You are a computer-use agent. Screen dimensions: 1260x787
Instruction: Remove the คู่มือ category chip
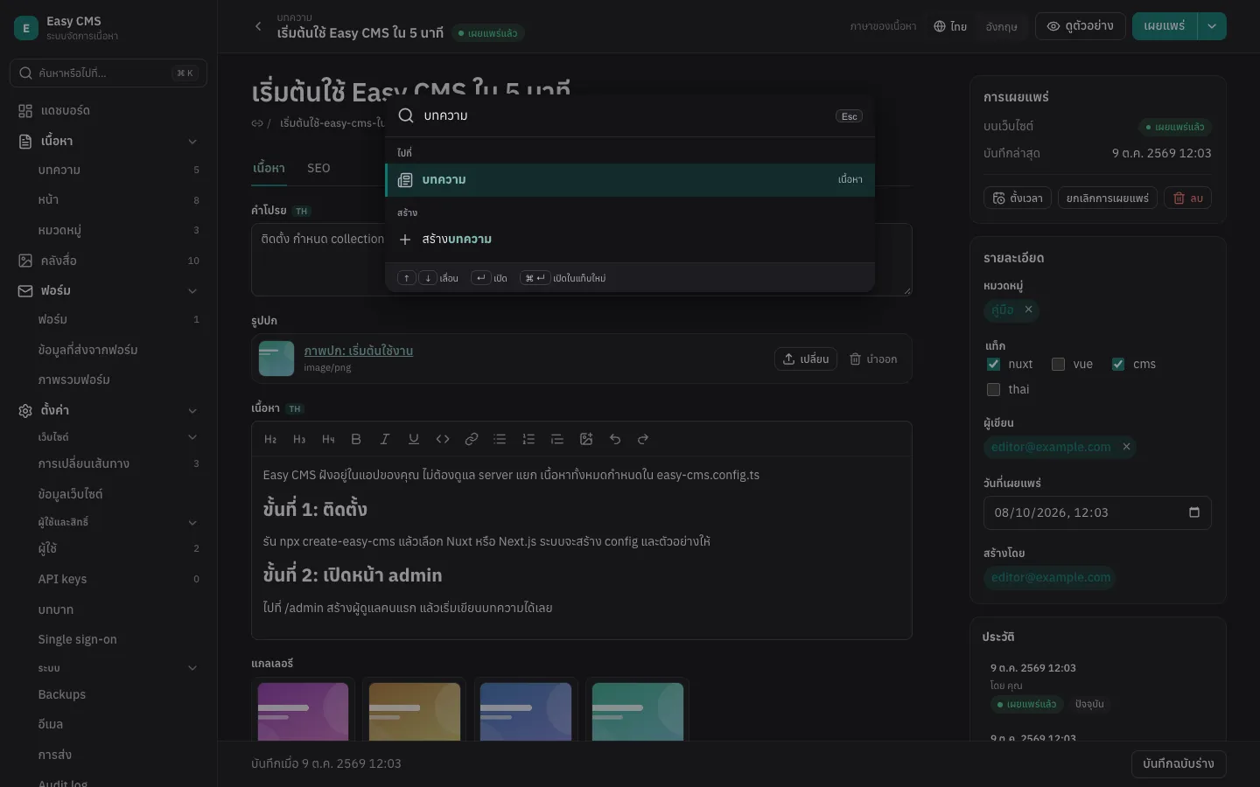1029,310
